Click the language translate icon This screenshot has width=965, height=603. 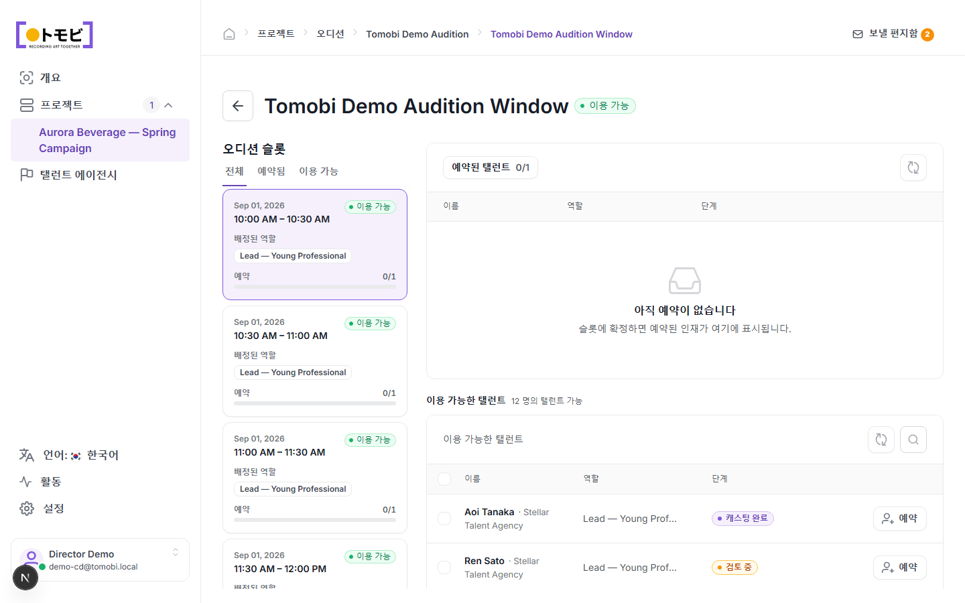27,455
